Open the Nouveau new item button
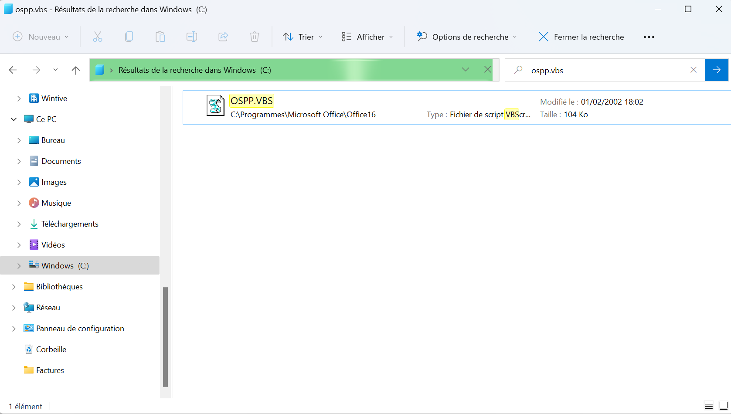Viewport: 731px width, 414px height. point(41,37)
